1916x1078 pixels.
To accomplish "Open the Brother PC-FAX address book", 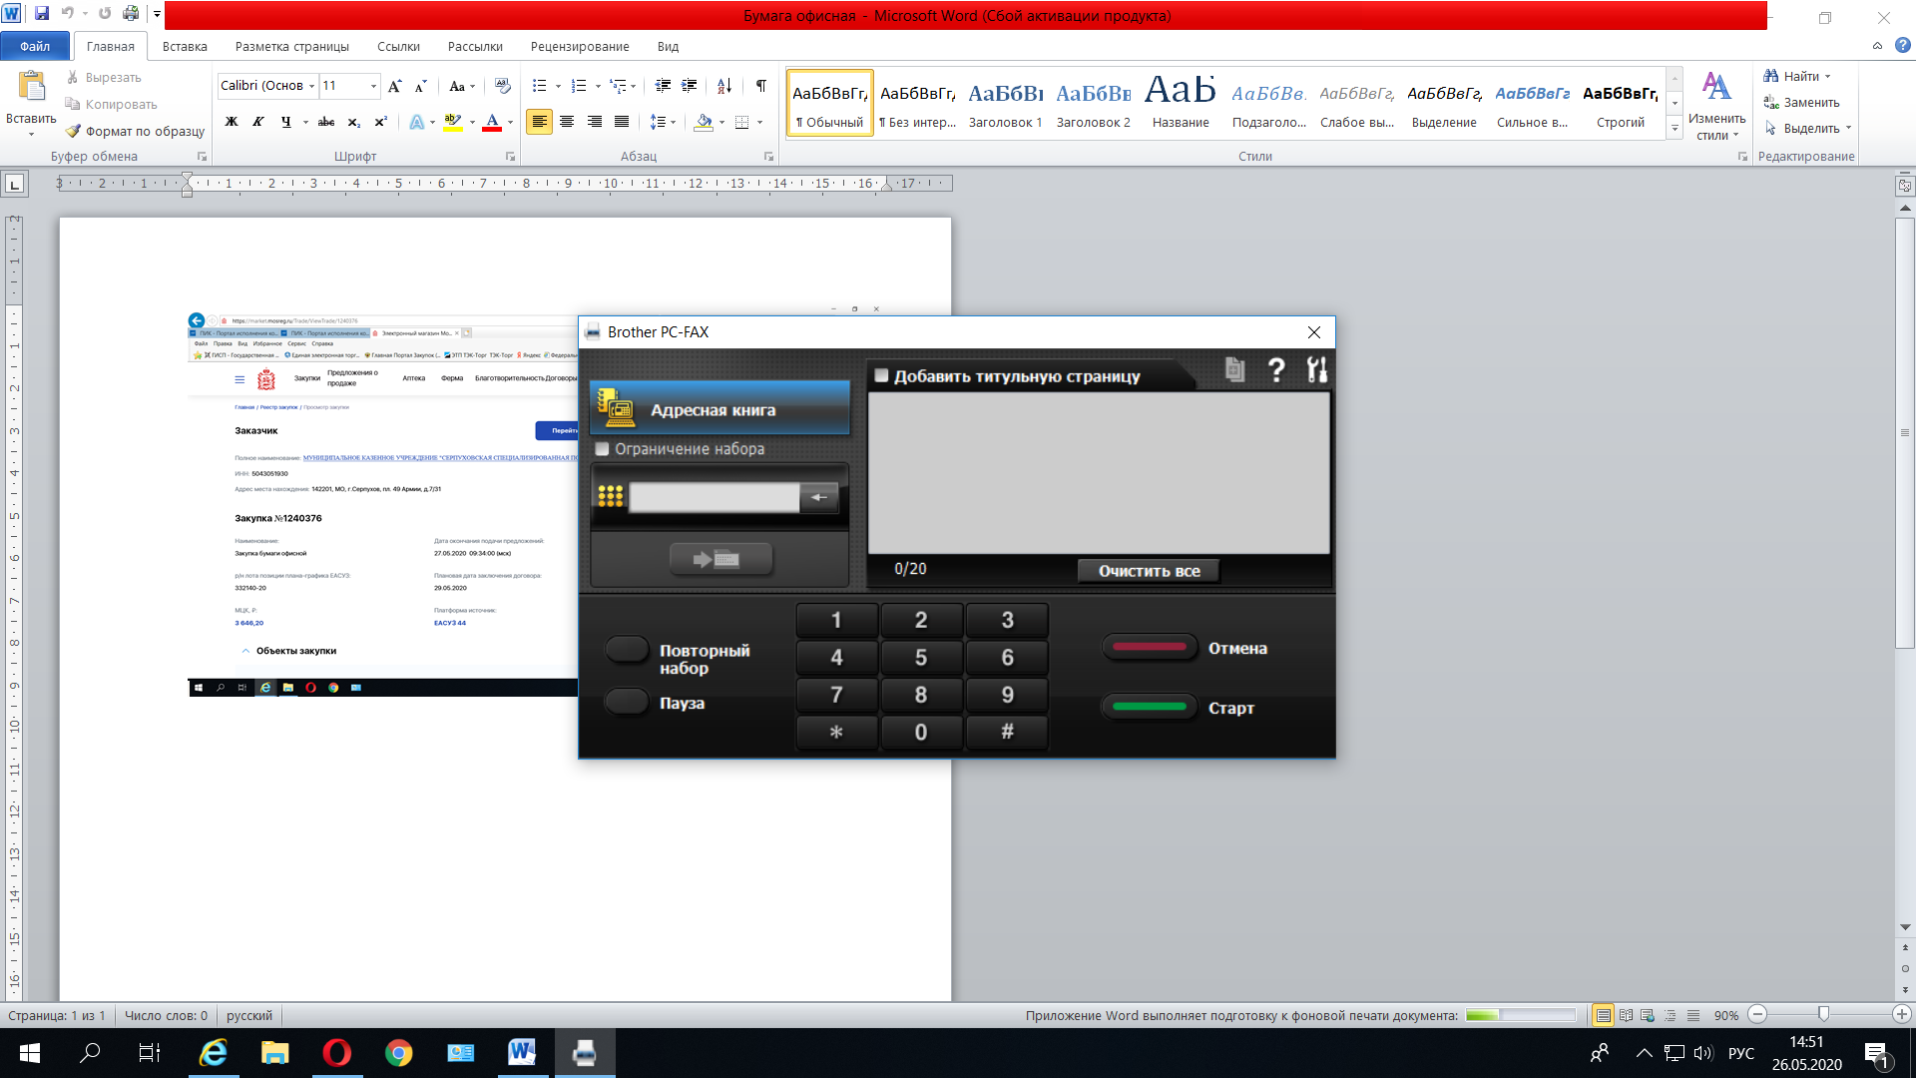I will tap(719, 408).
